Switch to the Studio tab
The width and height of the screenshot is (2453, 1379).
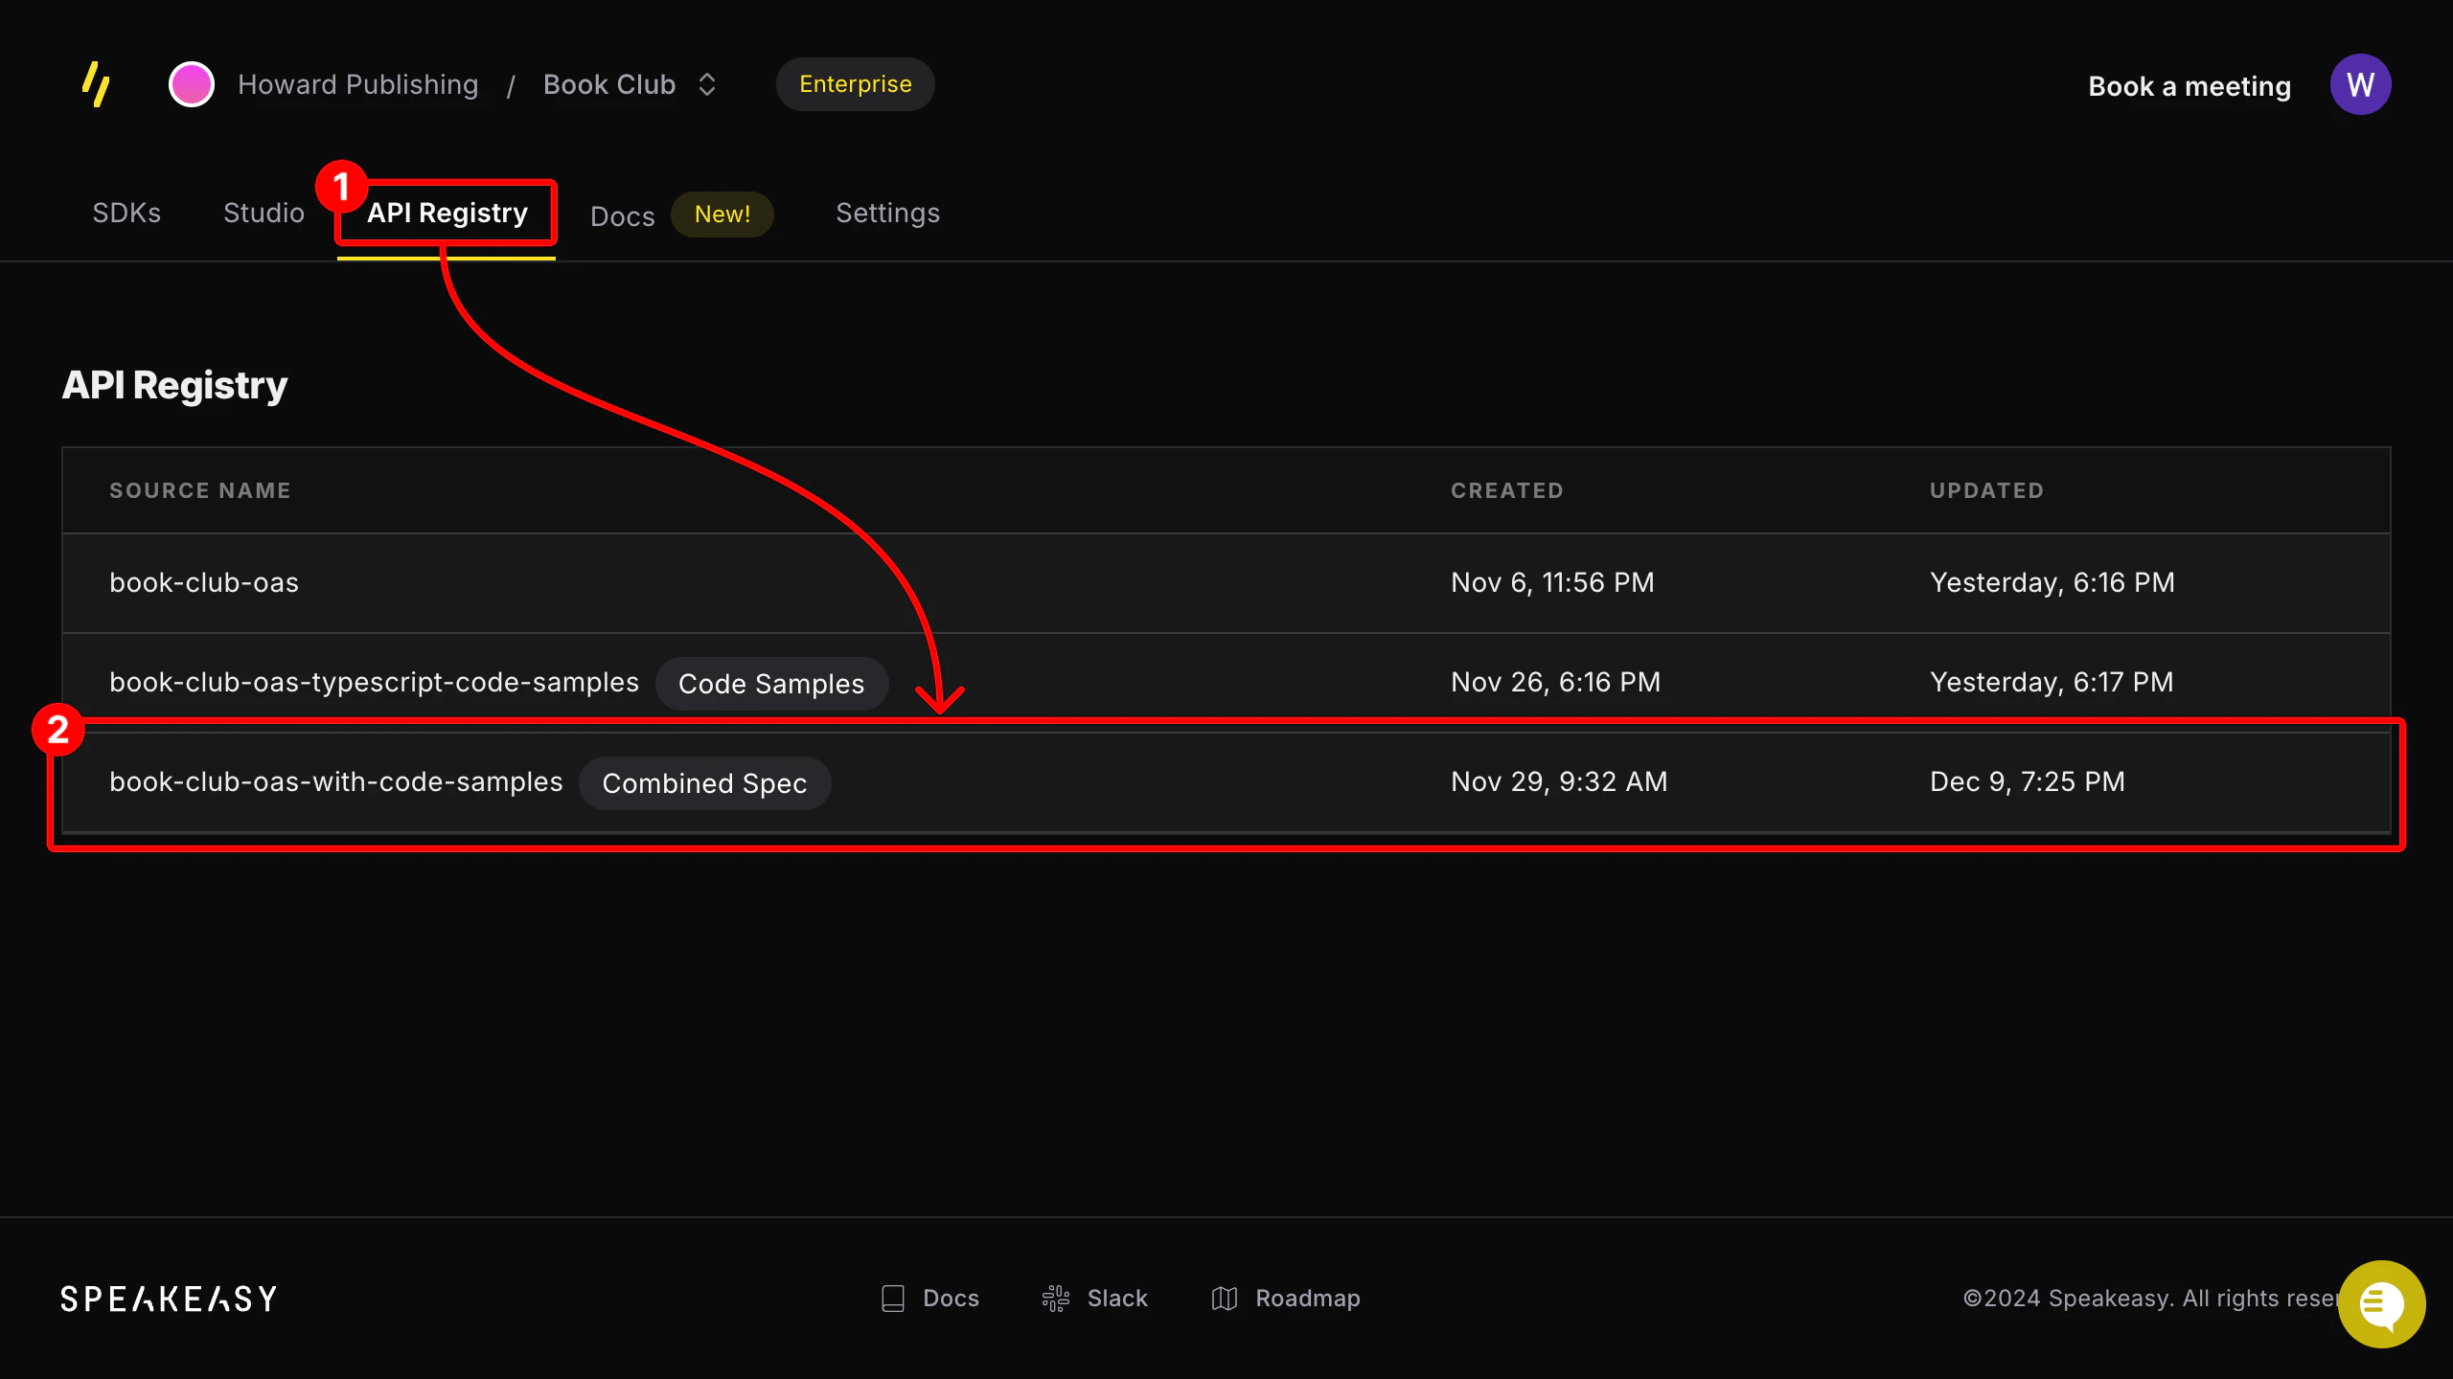(263, 213)
